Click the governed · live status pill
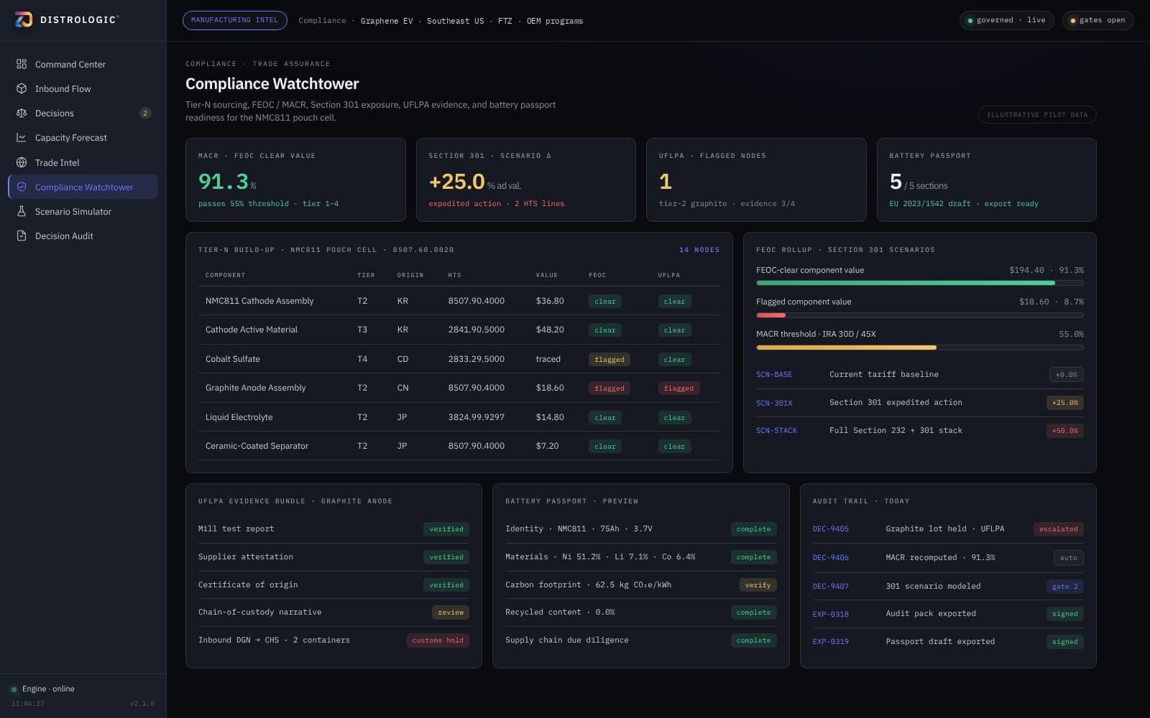The image size is (1150, 718). pyautogui.click(x=1006, y=20)
